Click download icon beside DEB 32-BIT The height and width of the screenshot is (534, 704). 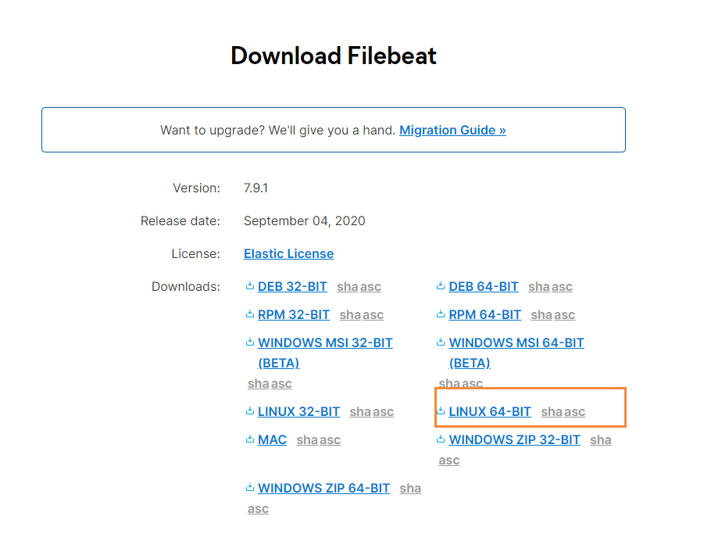coord(250,286)
